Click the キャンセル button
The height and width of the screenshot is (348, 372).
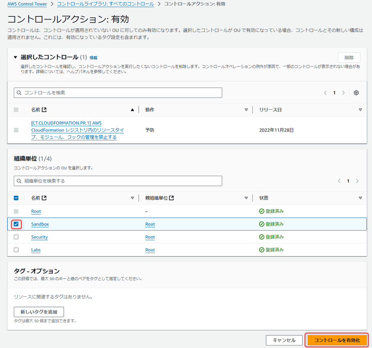pyautogui.click(x=284, y=340)
